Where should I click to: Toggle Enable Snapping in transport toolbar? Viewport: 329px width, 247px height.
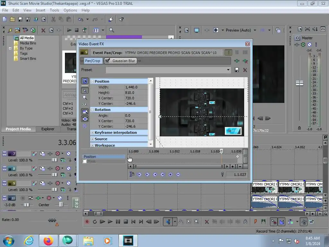tap(274, 222)
